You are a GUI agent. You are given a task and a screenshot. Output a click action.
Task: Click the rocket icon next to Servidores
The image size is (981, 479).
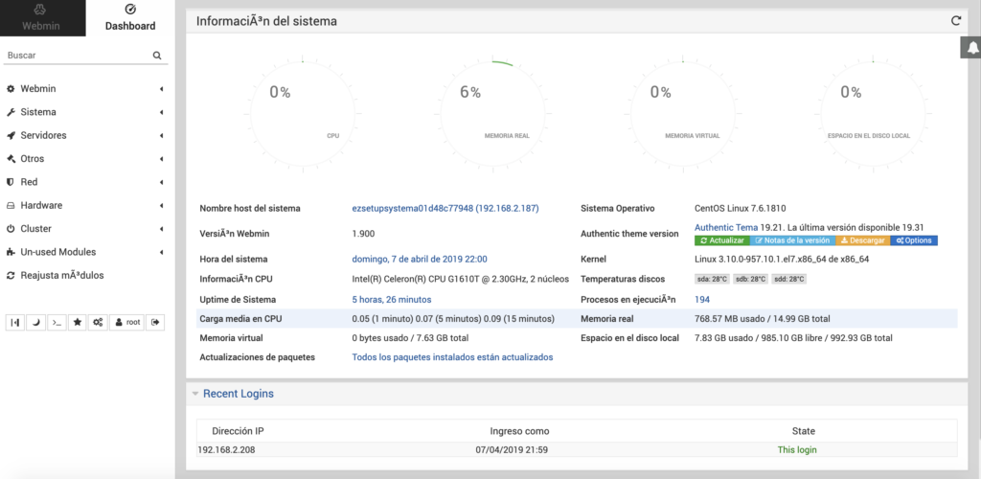tap(10, 135)
